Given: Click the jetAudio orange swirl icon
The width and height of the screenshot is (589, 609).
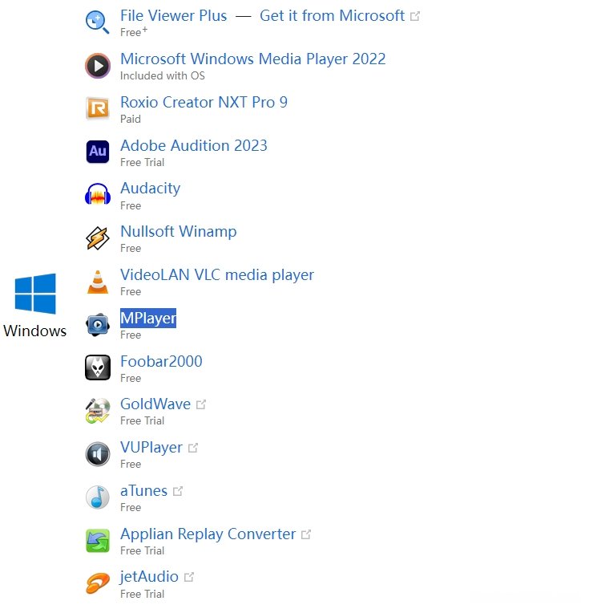Looking at the screenshot, I should (x=98, y=584).
